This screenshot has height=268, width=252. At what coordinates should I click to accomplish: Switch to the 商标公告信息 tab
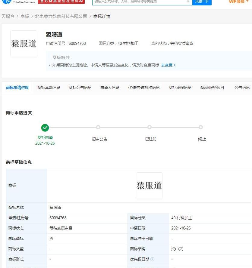[x=80, y=88]
